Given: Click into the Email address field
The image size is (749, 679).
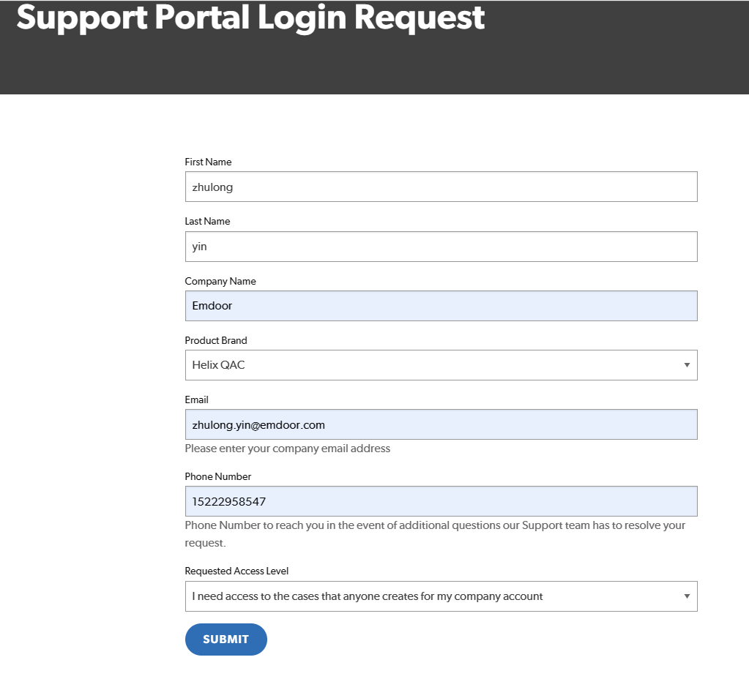Looking at the screenshot, I should (441, 424).
